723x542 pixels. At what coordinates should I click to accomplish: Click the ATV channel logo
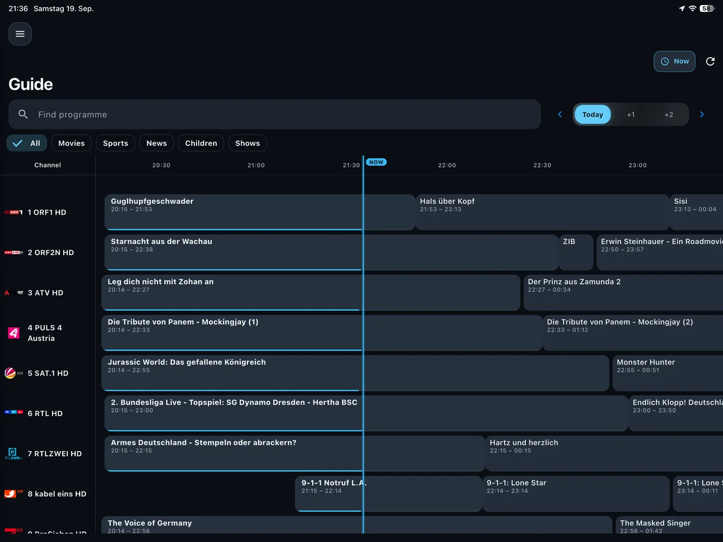[x=14, y=292]
